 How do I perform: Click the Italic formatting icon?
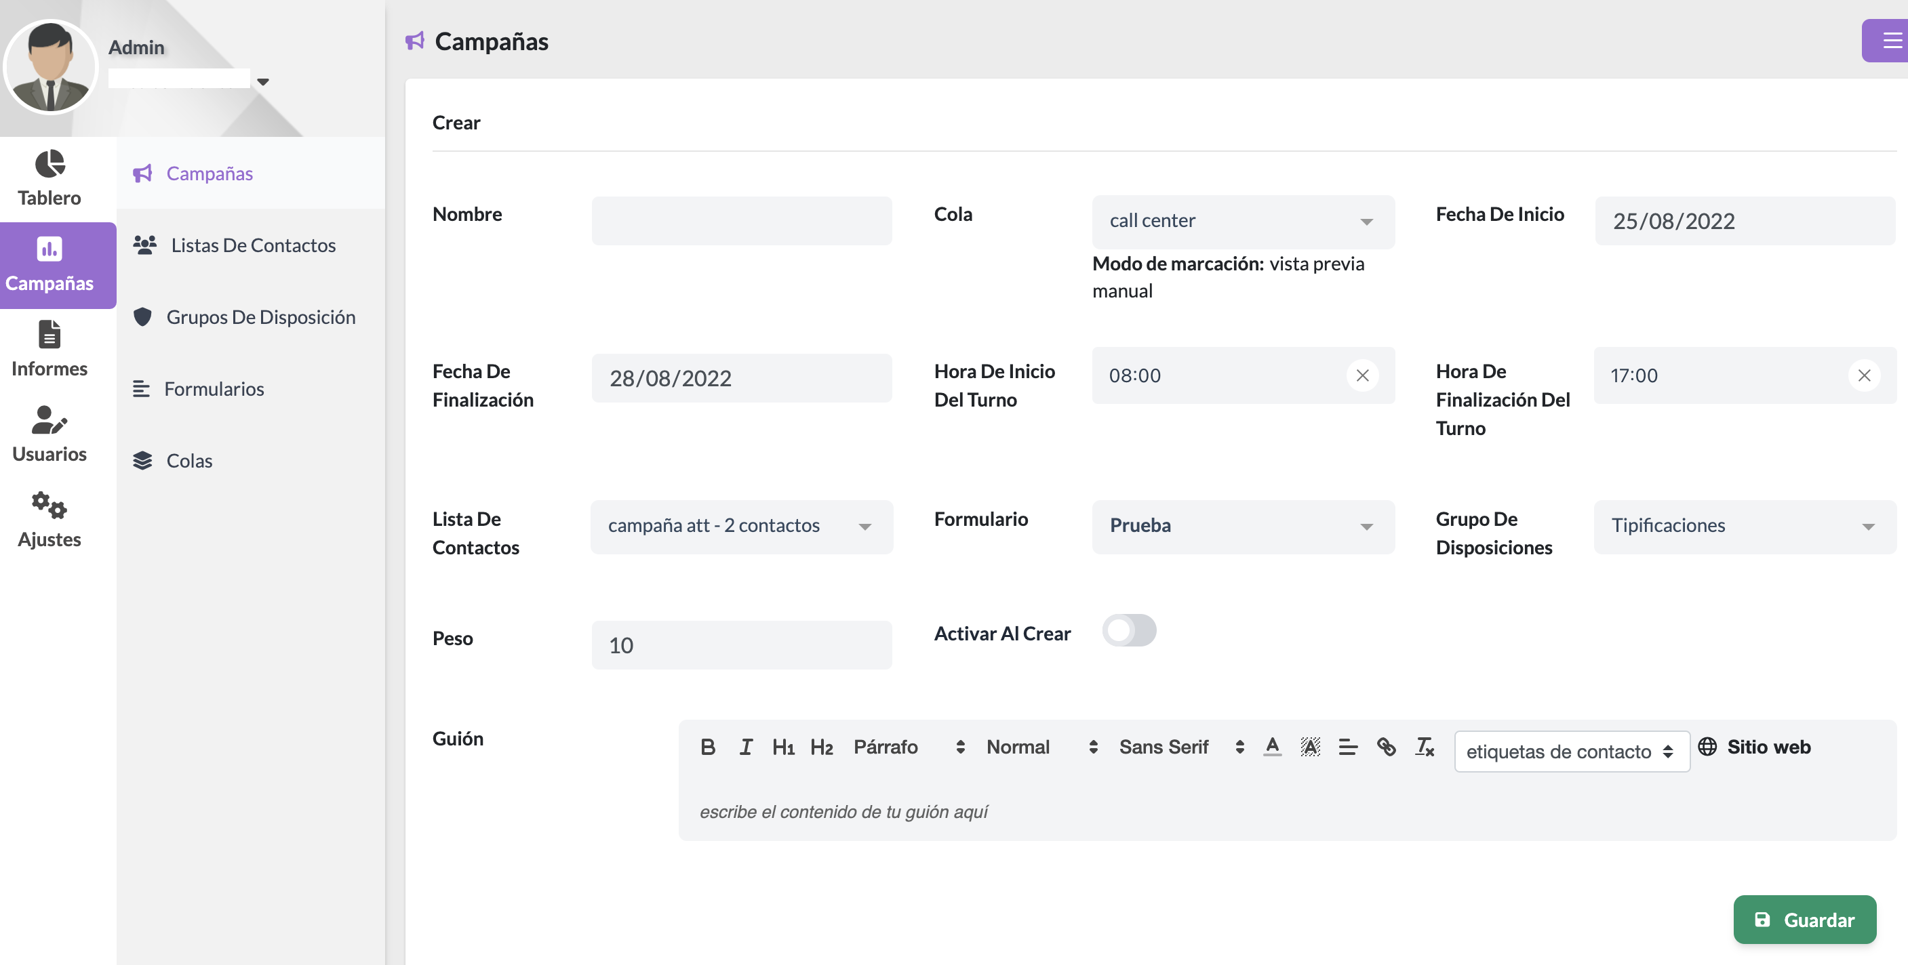coord(745,747)
